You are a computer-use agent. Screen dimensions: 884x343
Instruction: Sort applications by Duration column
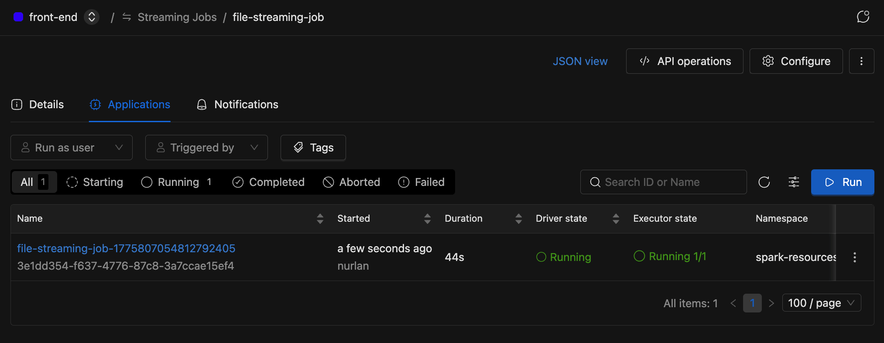pyautogui.click(x=518, y=219)
